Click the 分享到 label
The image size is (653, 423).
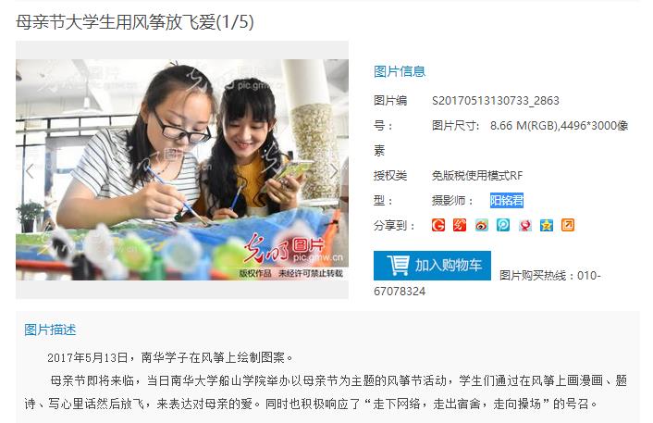394,226
